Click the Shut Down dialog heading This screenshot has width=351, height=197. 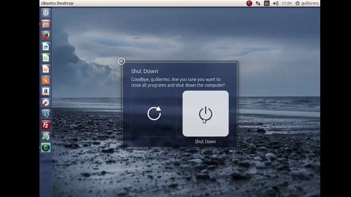144,71
